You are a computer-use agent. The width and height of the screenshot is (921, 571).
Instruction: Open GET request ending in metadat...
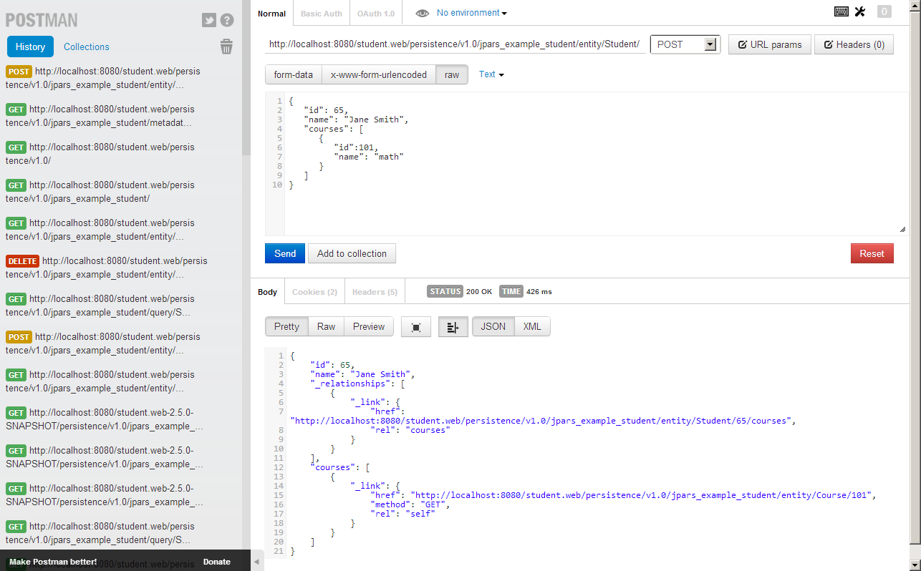point(100,116)
